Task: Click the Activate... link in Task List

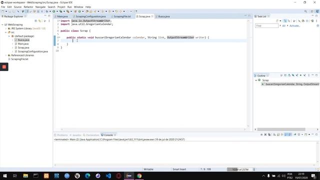Action: coord(294,25)
